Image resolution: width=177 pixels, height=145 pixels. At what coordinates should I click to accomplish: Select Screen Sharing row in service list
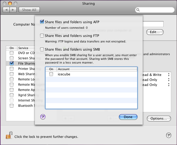[21, 58]
